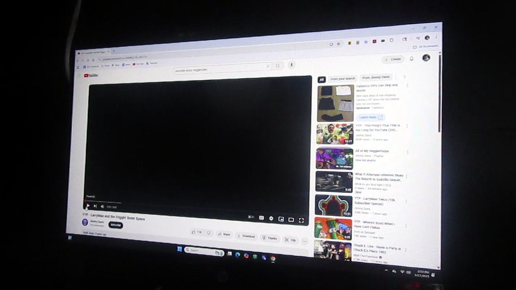Select the From Jimmy Davis chip
516x290 pixels.
(376, 77)
